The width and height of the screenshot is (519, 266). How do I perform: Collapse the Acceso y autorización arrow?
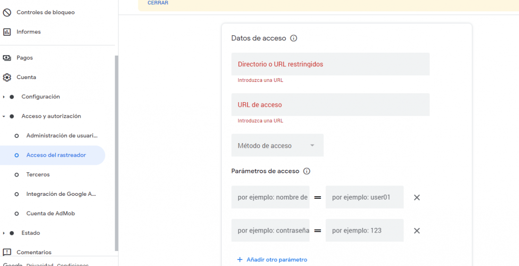click(x=4, y=116)
